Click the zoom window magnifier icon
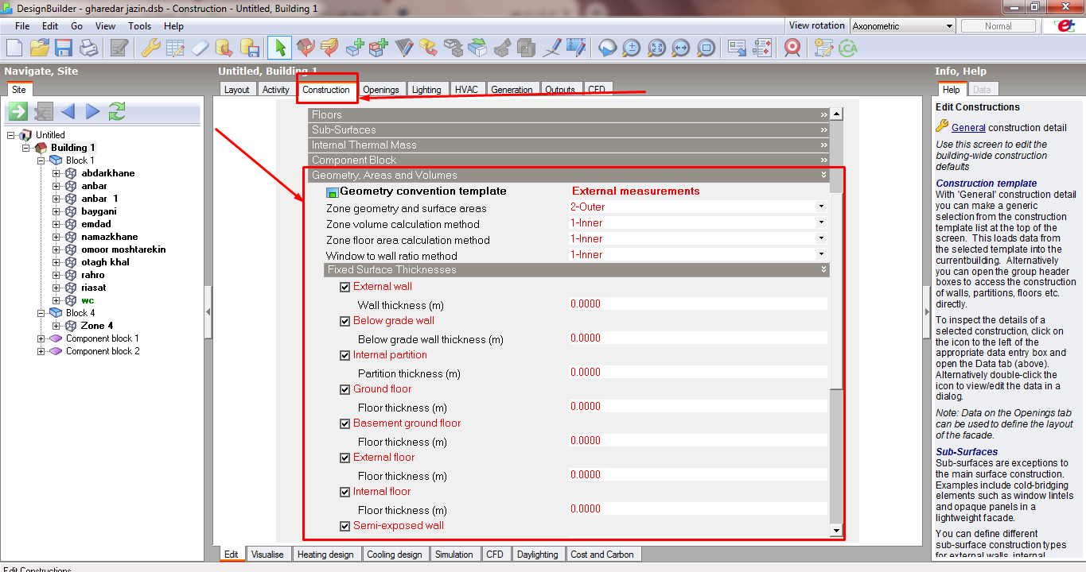The width and height of the screenshot is (1086, 572). [706, 48]
